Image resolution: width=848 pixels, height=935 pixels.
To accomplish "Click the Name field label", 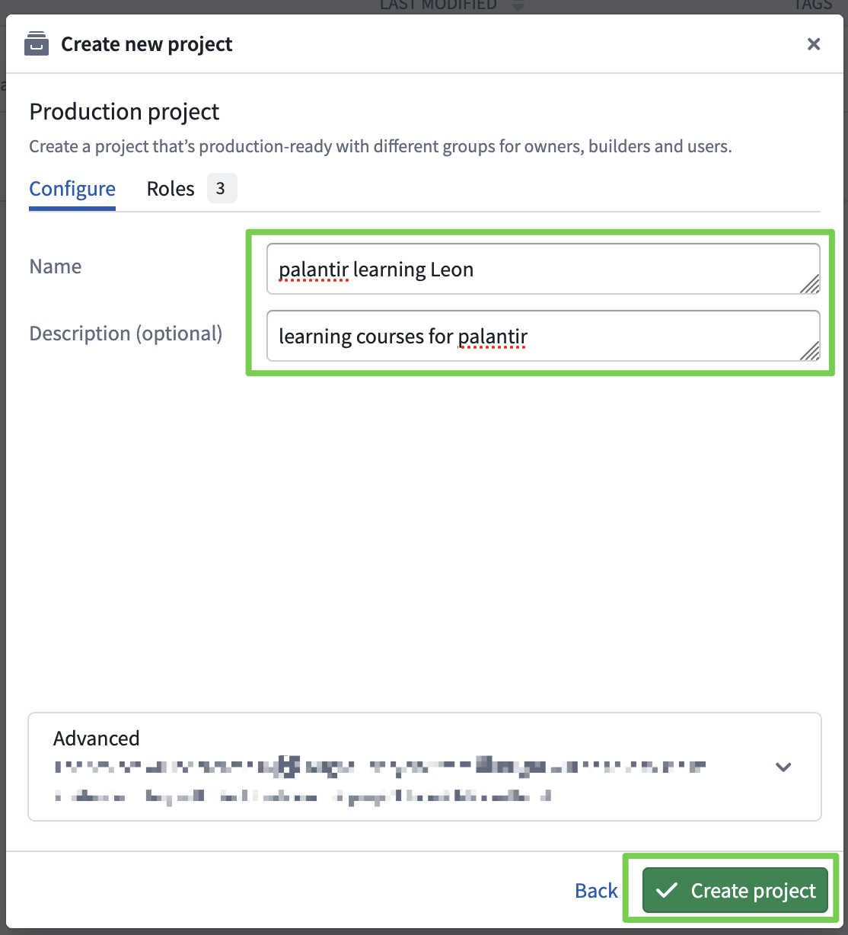I will 56,266.
